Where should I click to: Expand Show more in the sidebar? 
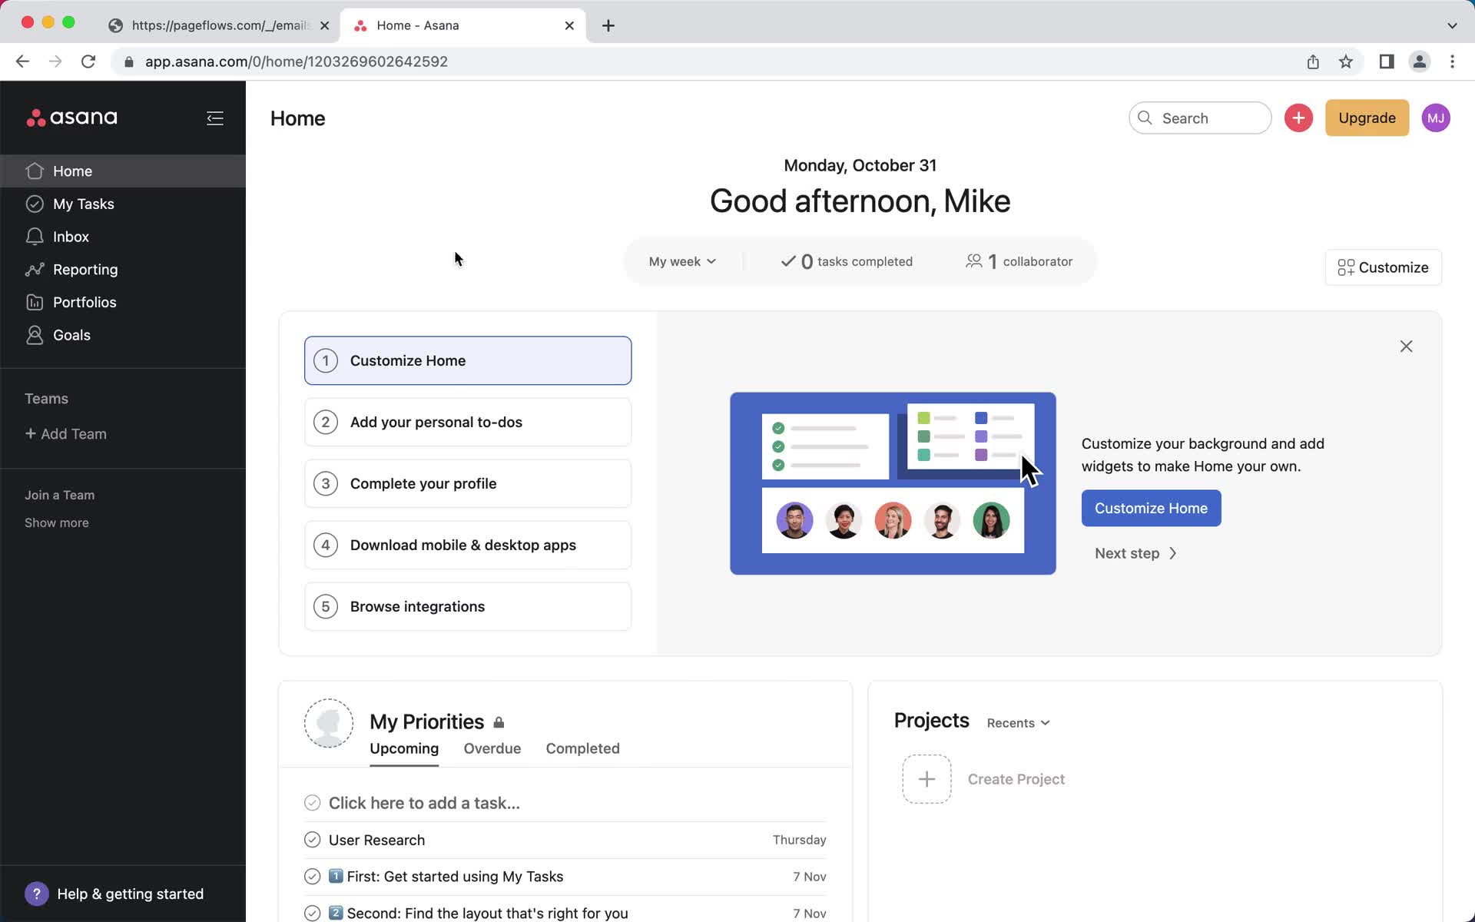[x=56, y=522]
